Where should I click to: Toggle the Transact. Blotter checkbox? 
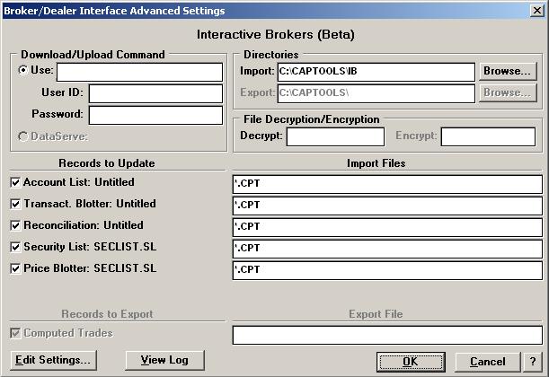(15, 204)
